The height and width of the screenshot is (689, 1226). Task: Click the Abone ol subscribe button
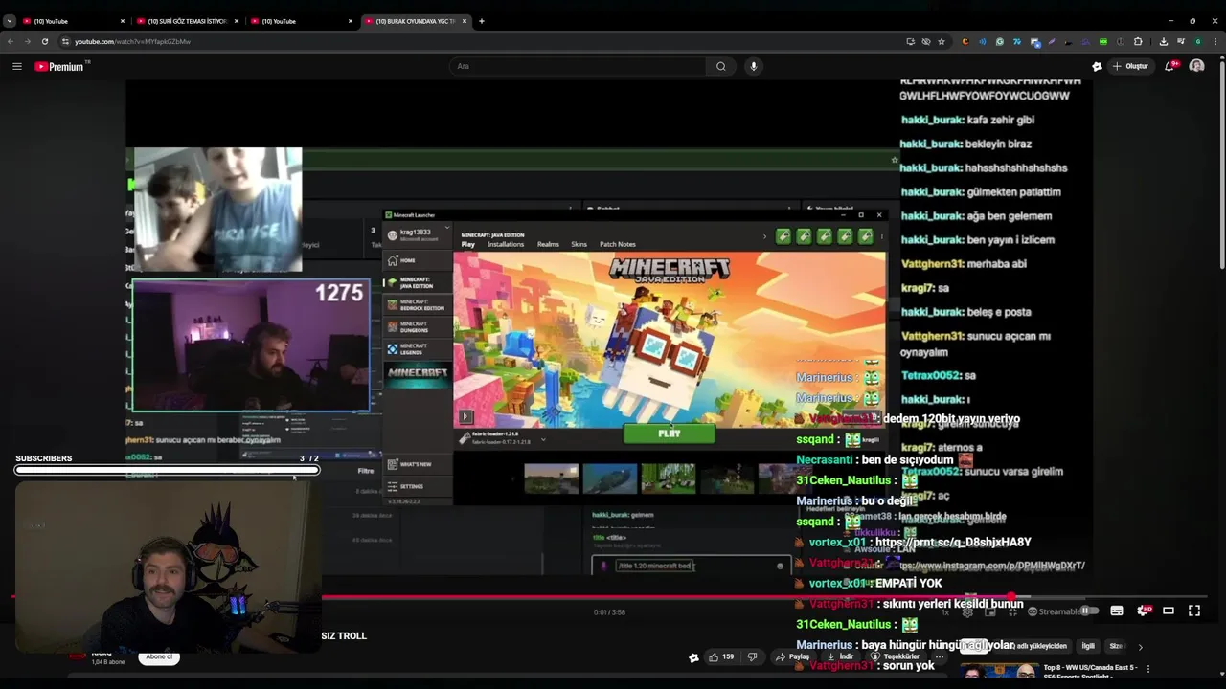(159, 656)
